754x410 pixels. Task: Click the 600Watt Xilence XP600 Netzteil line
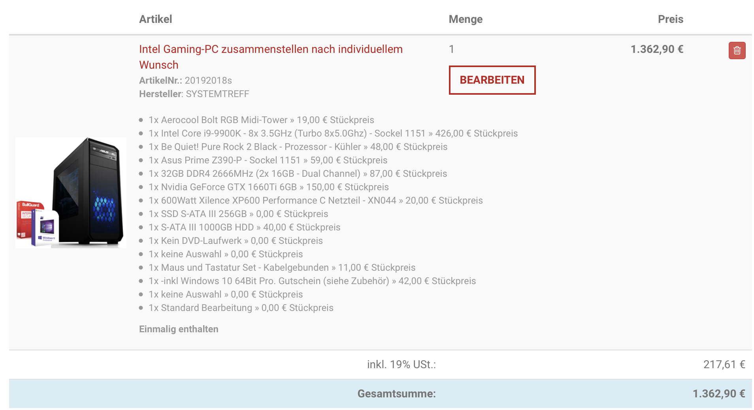coord(316,200)
